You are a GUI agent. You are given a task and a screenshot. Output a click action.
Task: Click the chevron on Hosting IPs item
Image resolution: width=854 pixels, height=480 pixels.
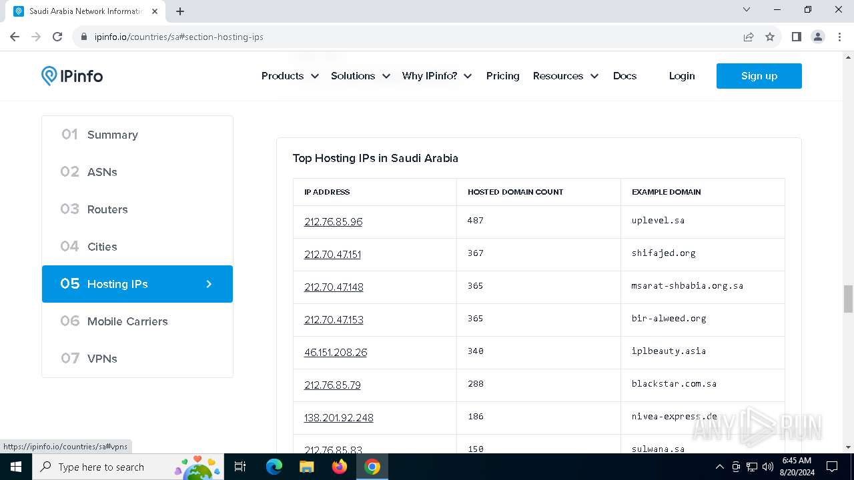[209, 284]
